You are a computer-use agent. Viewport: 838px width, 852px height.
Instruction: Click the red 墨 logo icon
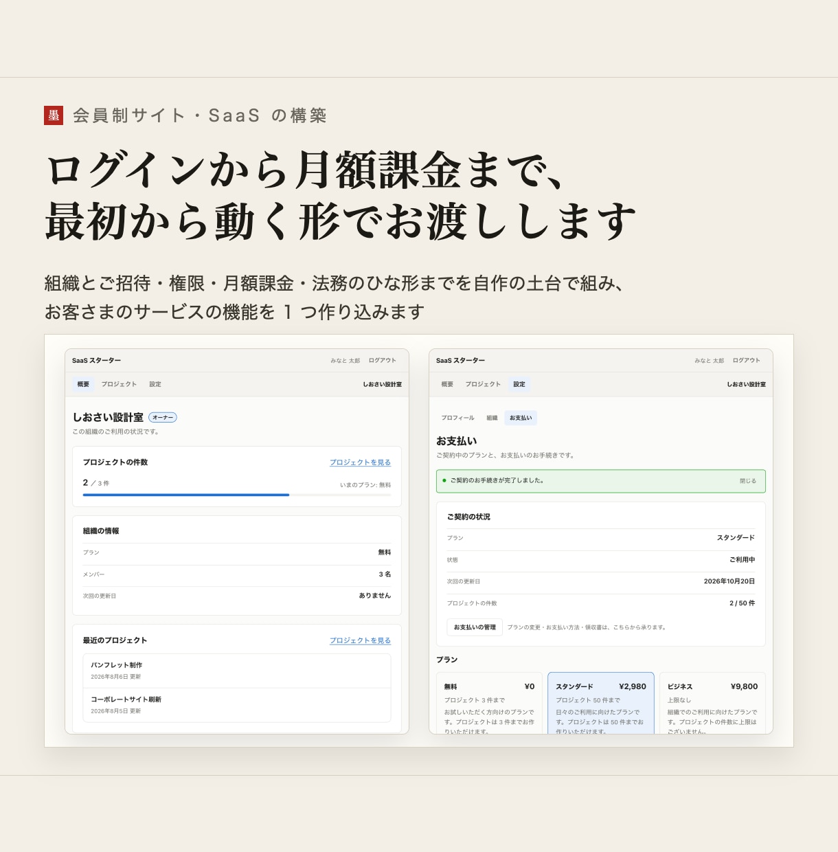click(x=54, y=115)
